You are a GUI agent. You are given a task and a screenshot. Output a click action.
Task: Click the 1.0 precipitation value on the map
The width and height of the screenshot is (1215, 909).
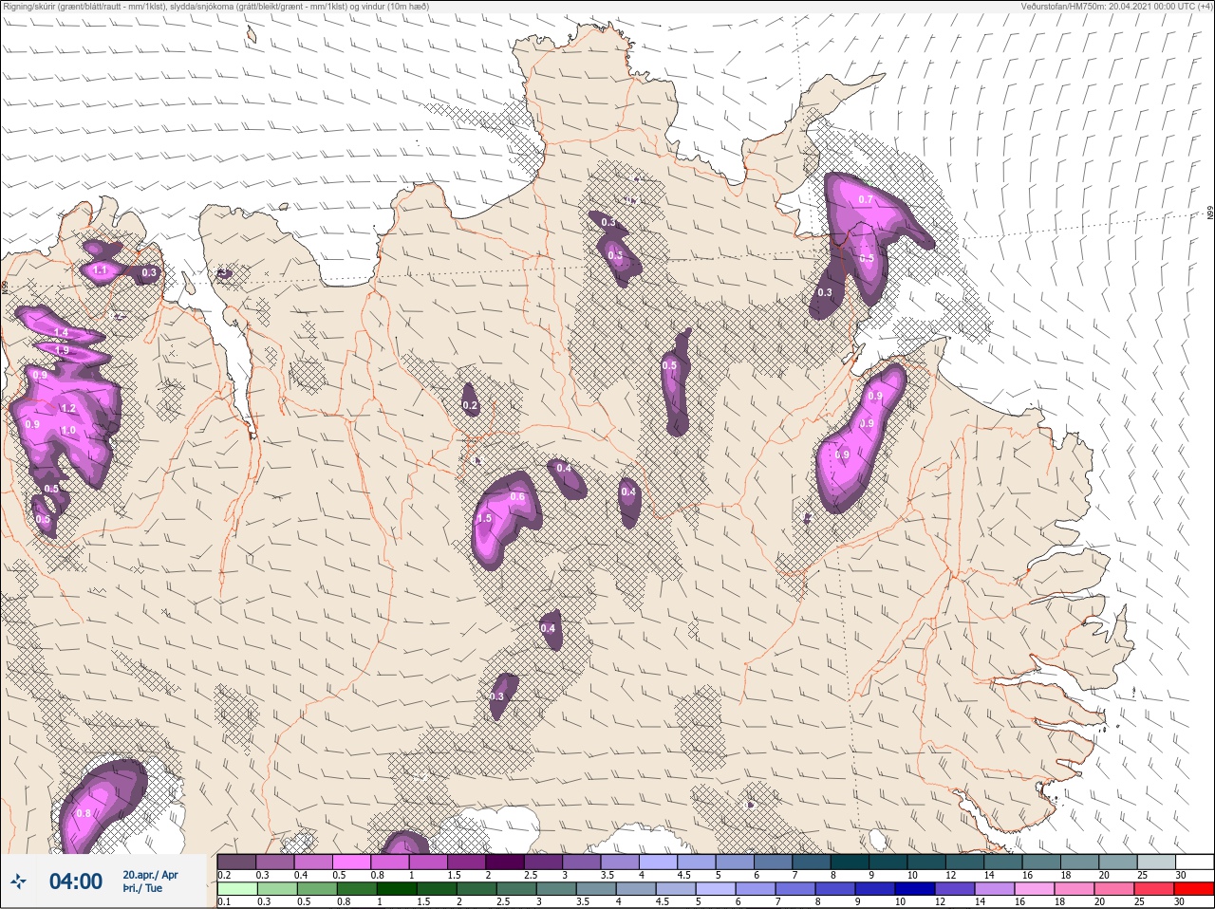click(68, 430)
